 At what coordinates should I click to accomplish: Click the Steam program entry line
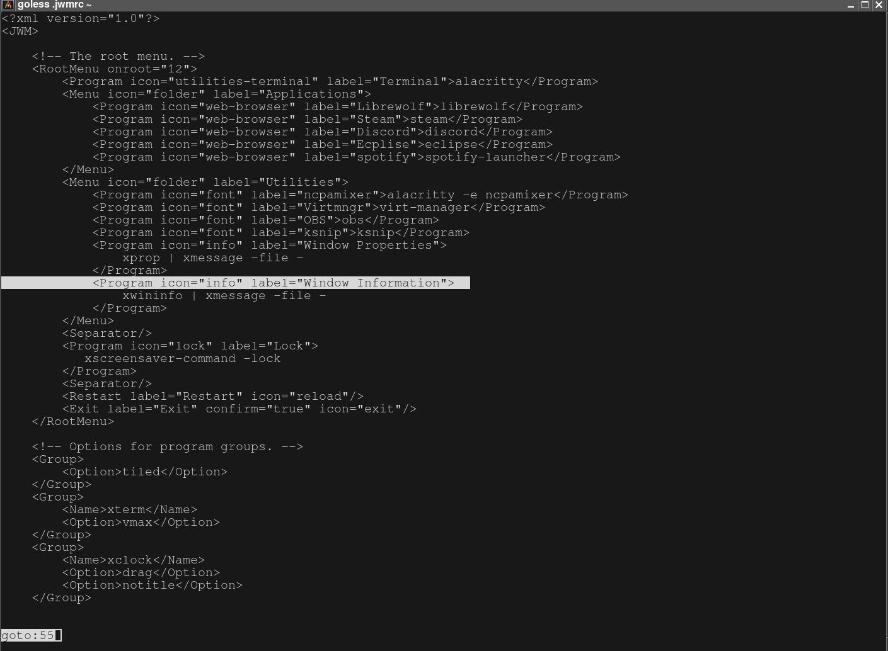(x=307, y=120)
